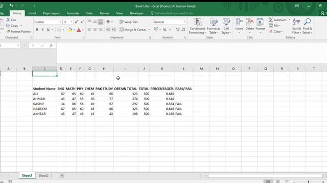Open Find & Select magnifier

coord(308,26)
